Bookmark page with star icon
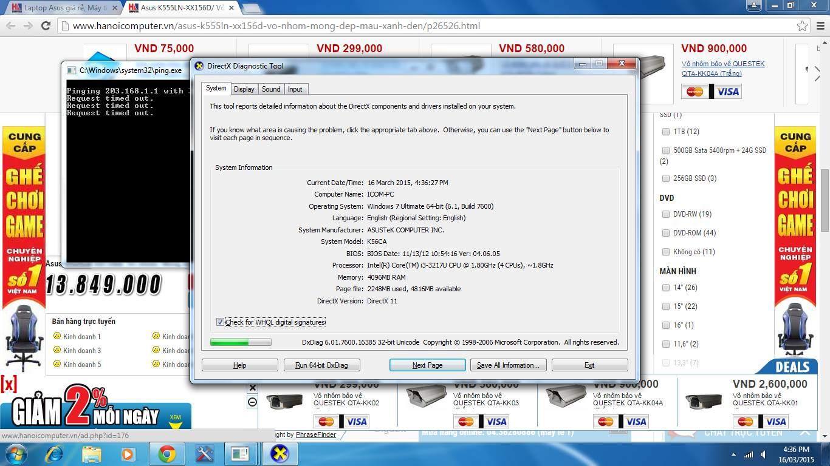 coord(802,26)
